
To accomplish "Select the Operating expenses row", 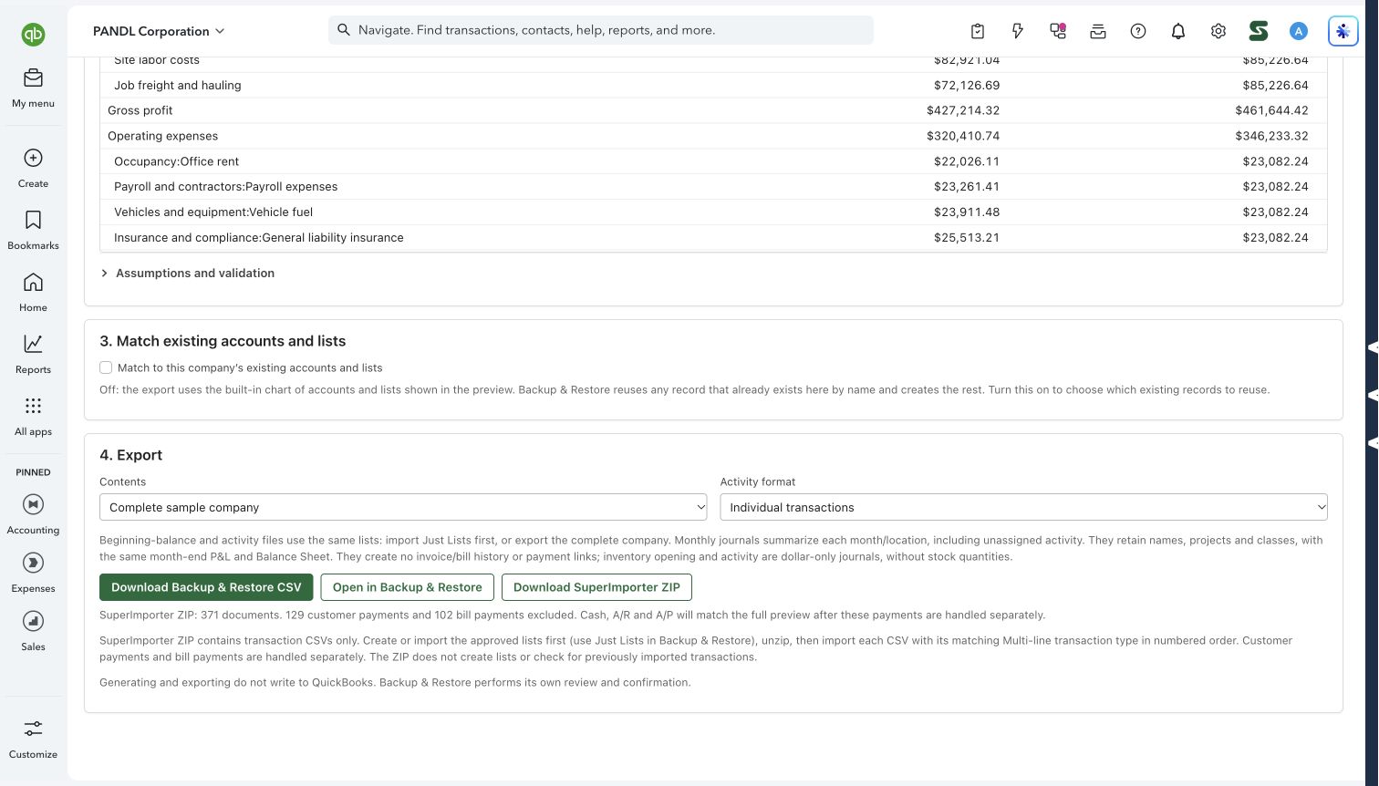I will coord(713,136).
